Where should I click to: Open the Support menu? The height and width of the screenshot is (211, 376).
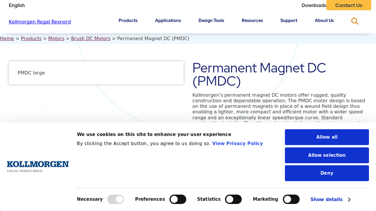[x=289, y=21]
